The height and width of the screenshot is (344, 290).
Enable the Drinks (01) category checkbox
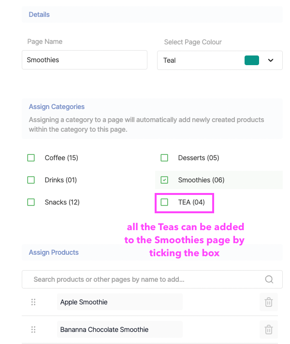coord(31,180)
